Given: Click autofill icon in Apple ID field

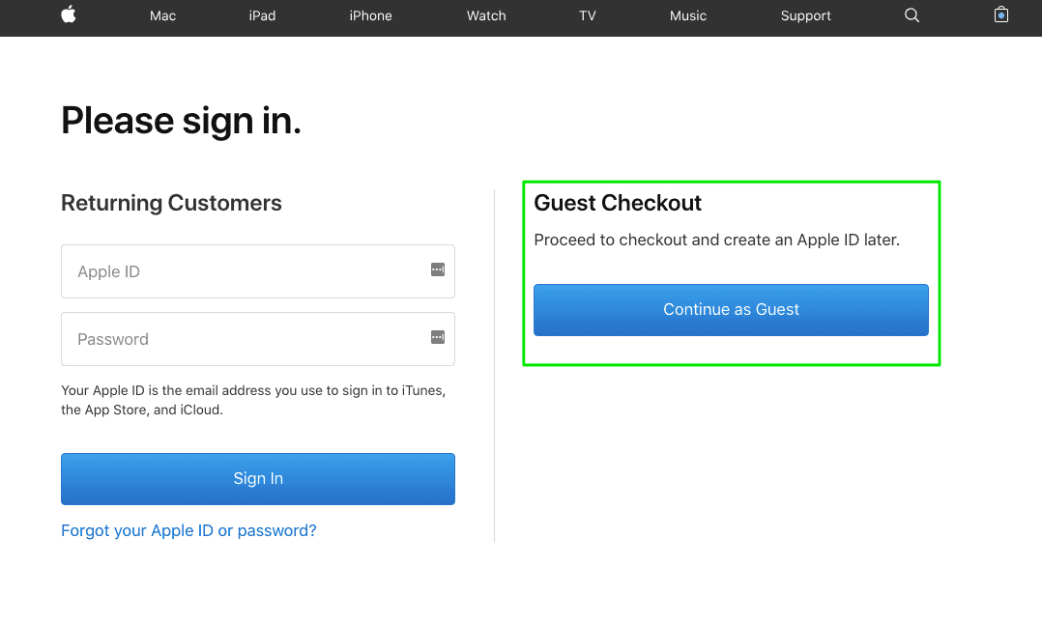Looking at the screenshot, I should click(x=438, y=270).
